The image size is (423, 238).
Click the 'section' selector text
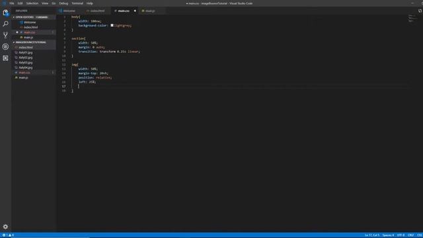tap(78, 38)
